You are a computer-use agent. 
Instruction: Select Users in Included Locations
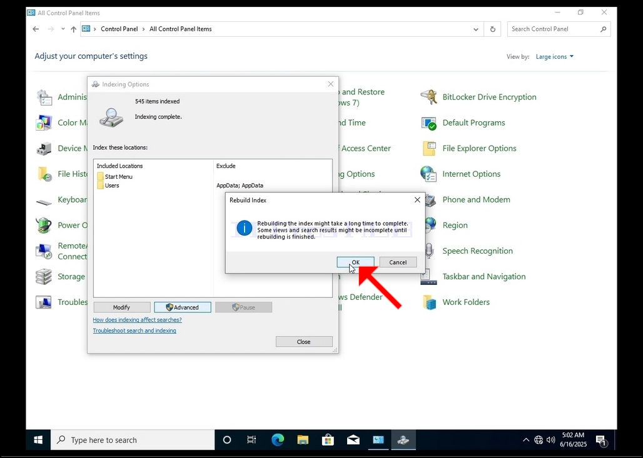point(108,186)
